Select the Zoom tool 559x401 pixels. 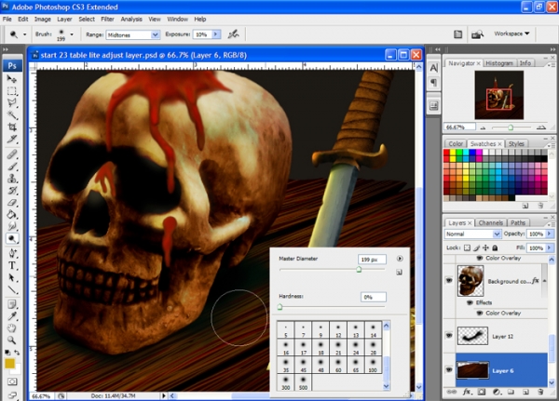tap(12, 341)
